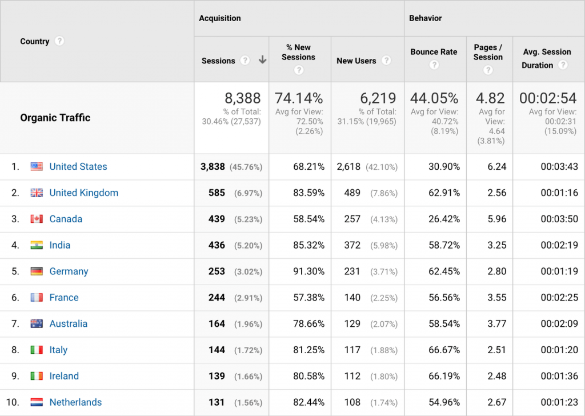Sort by the Pages / Session header
The width and height of the screenshot is (585, 416).
(x=488, y=52)
